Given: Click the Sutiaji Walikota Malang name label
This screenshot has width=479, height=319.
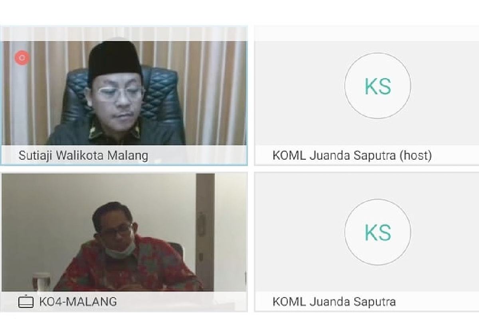Looking at the screenshot, I should pos(83,155).
